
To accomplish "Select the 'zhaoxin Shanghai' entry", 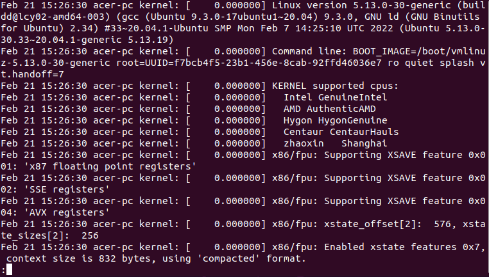I will point(335,143).
